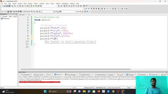Click the Save file icon
The height and width of the screenshot is (94, 168).
(x=7, y=6)
